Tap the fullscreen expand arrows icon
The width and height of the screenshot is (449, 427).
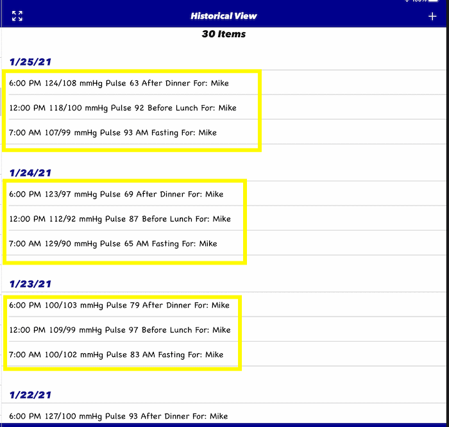(x=17, y=16)
